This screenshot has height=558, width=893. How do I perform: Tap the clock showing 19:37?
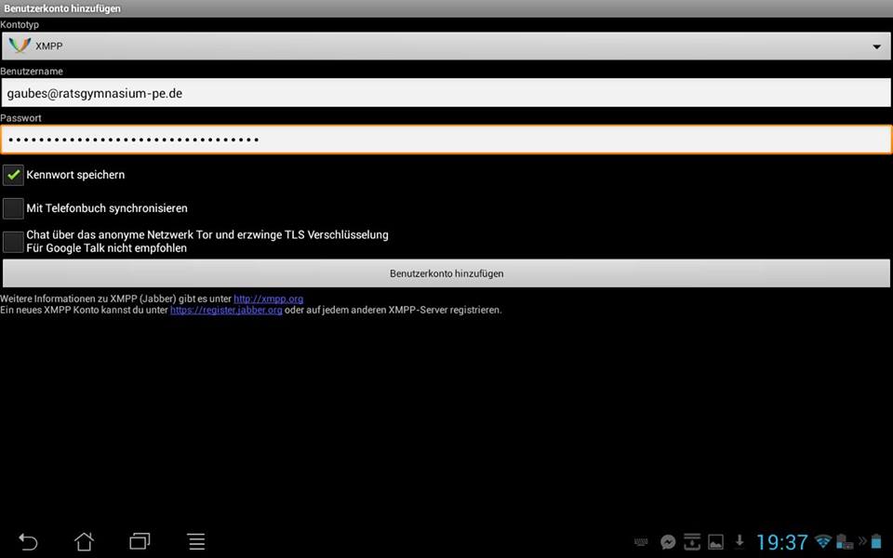tap(781, 541)
